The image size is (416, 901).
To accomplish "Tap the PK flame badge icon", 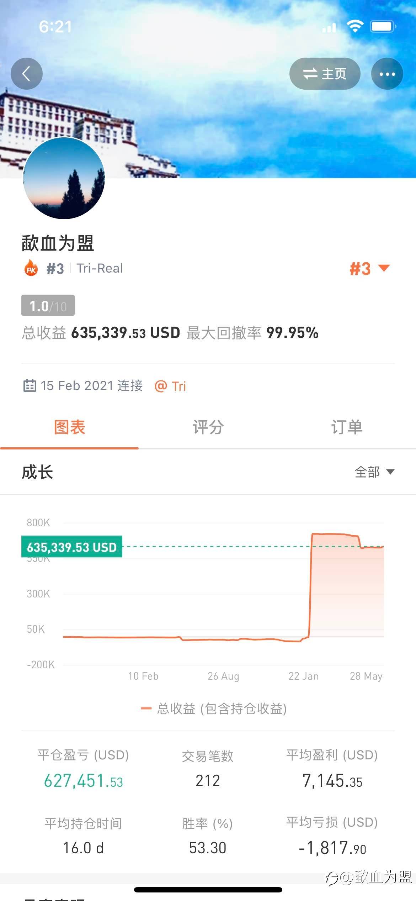I will click(x=31, y=268).
